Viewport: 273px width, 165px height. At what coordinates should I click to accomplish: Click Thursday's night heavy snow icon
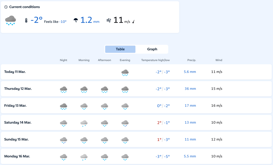coord(63,89)
